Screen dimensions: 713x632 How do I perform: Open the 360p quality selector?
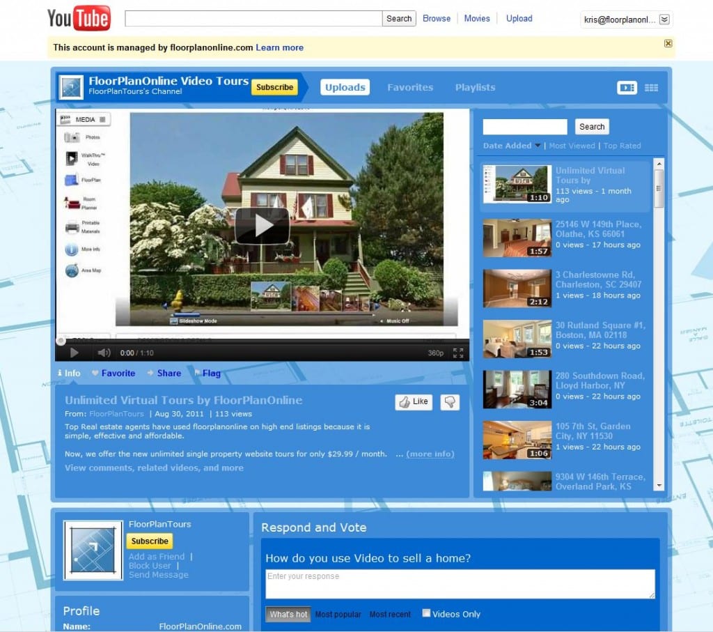tap(435, 353)
